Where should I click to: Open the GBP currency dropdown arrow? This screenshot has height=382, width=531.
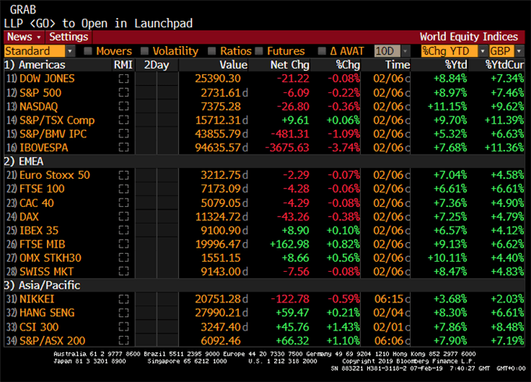(x=519, y=51)
